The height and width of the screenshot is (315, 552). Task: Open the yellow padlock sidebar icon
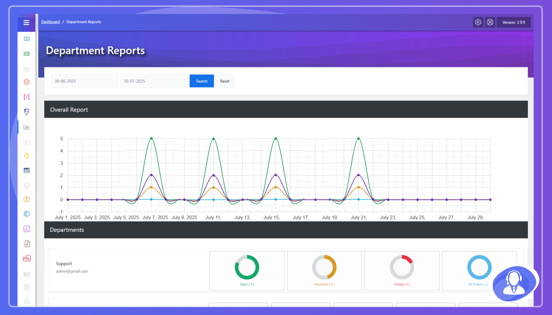coord(27,155)
